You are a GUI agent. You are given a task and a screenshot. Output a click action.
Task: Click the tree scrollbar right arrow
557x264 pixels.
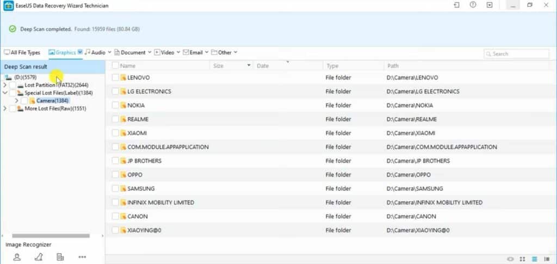tap(103, 236)
